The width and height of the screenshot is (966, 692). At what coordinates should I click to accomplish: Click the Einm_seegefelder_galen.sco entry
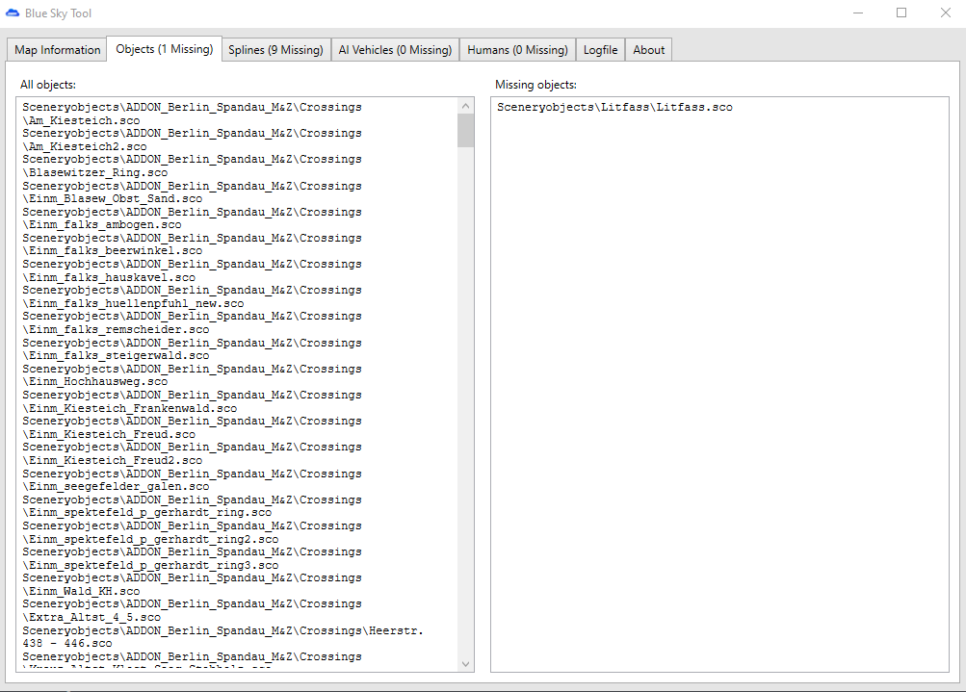116,487
